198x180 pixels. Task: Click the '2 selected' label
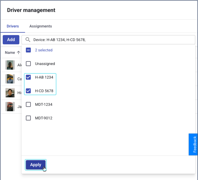44,50
